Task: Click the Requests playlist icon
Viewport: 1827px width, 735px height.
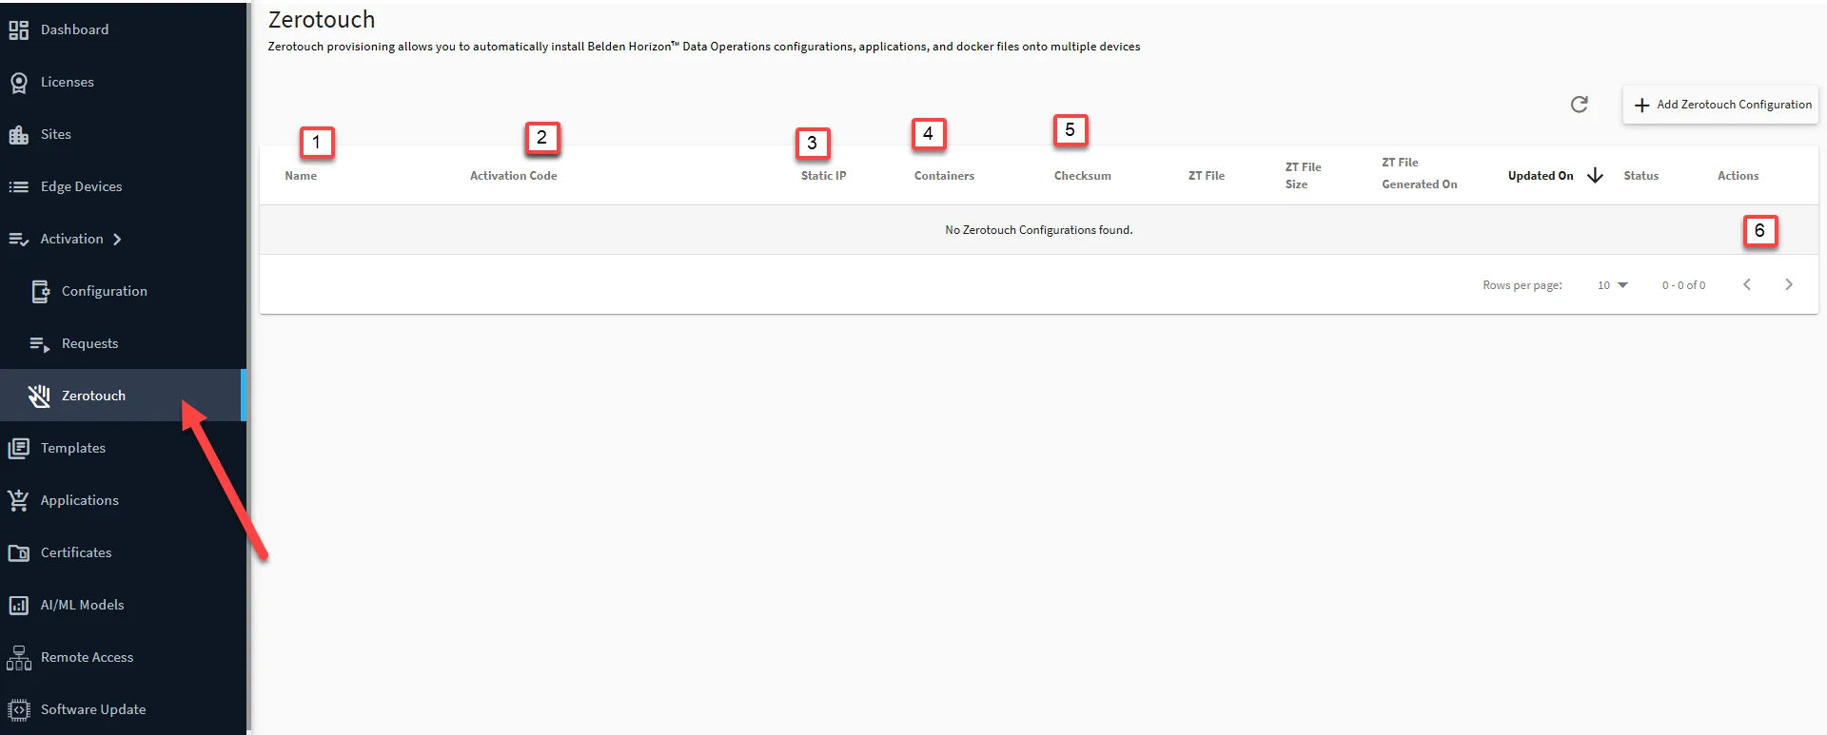Action: click(x=40, y=344)
